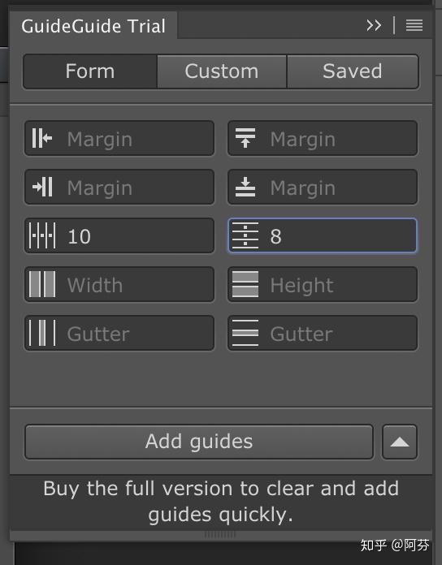
Task: Click the row gutter icon
Action: pyautogui.click(x=245, y=333)
